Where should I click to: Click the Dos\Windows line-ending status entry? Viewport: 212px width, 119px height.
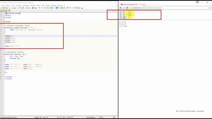click(91, 117)
